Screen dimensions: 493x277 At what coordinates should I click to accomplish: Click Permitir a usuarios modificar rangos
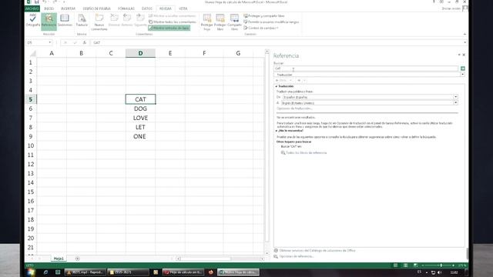coord(271,22)
